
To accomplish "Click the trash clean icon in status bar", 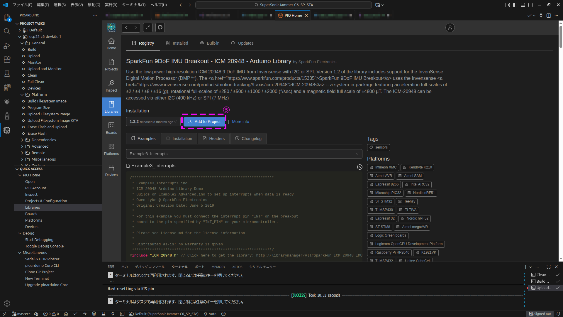I will coord(94,314).
